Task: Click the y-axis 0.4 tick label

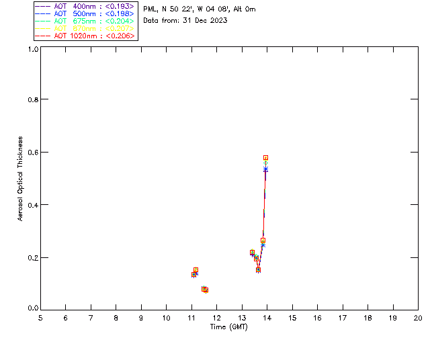Action: [x=33, y=205]
